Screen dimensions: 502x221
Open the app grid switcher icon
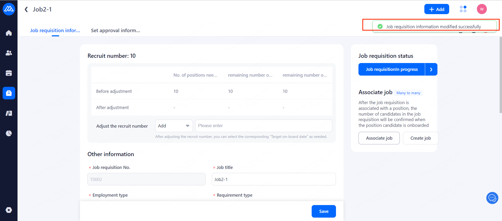(x=463, y=9)
